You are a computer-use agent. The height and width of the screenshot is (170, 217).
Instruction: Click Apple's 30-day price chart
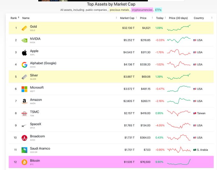tap(179, 52)
